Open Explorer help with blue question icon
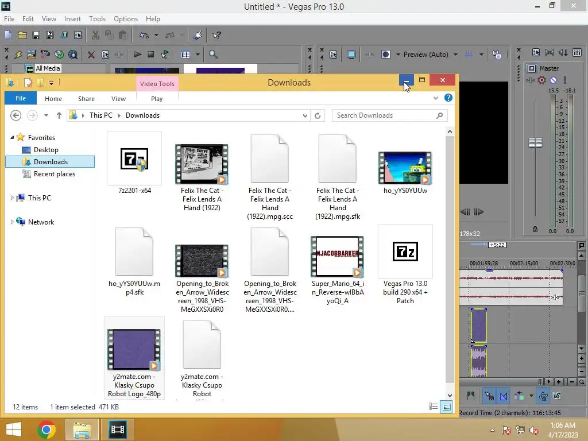The height and width of the screenshot is (441, 588). pos(448,98)
